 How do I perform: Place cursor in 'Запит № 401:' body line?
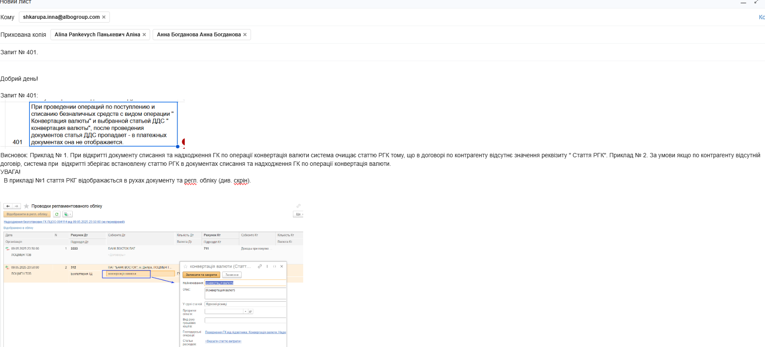[x=19, y=95]
